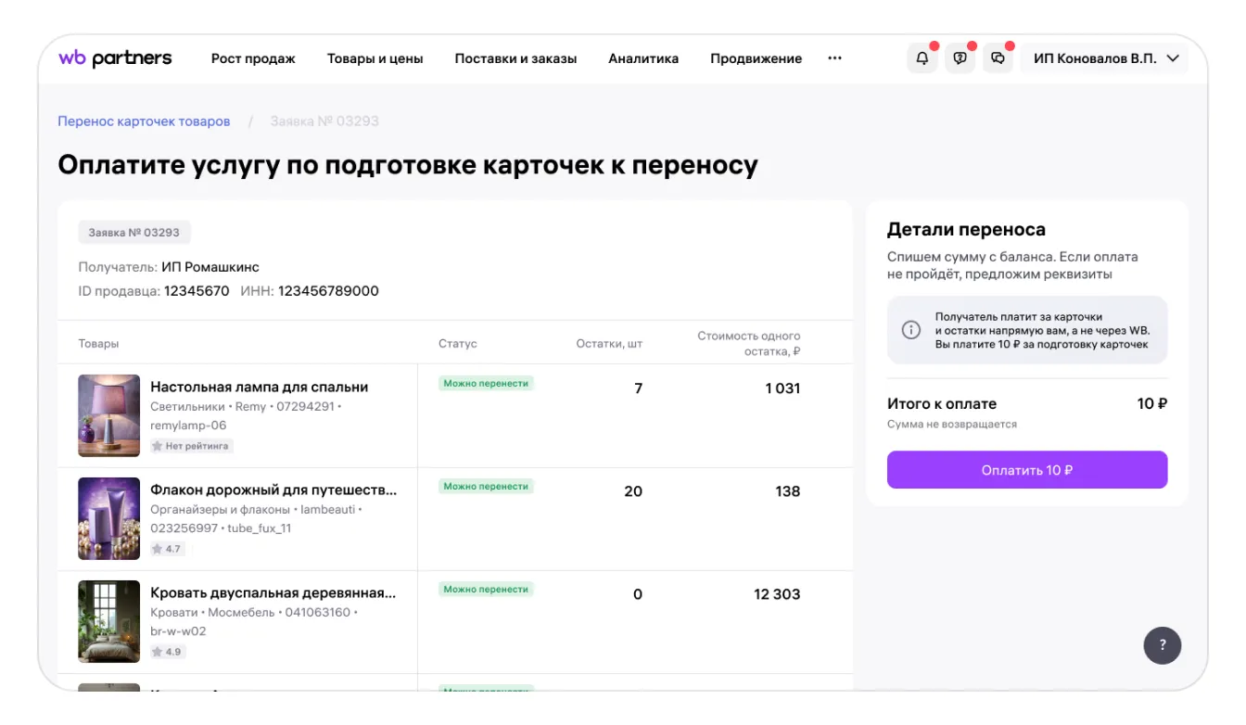Click the question speech-bubble support icon
The height and width of the screenshot is (725, 1246).
coord(960,58)
